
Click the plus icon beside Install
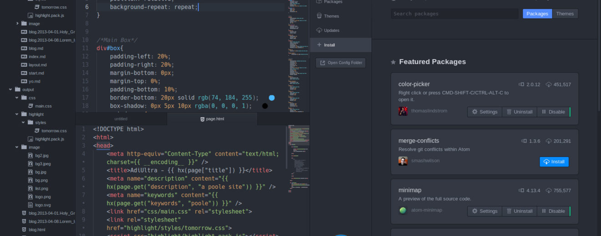tap(319, 45)
